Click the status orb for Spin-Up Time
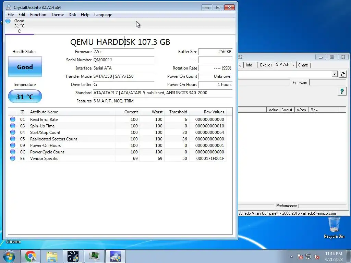The height and width of the screenshot is (263, 351). [x=13, y=126]
